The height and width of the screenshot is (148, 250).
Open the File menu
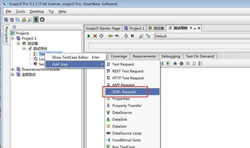click(9, 11)
